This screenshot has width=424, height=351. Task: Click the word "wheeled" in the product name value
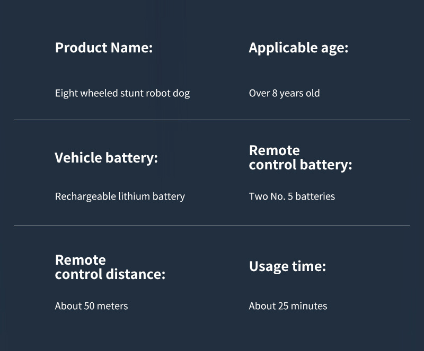click(x=98, y=93)
